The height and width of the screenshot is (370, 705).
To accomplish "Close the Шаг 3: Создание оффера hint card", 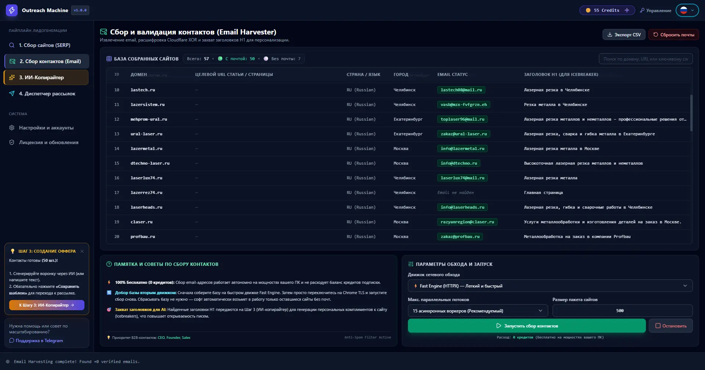I will tap(82, 251).
